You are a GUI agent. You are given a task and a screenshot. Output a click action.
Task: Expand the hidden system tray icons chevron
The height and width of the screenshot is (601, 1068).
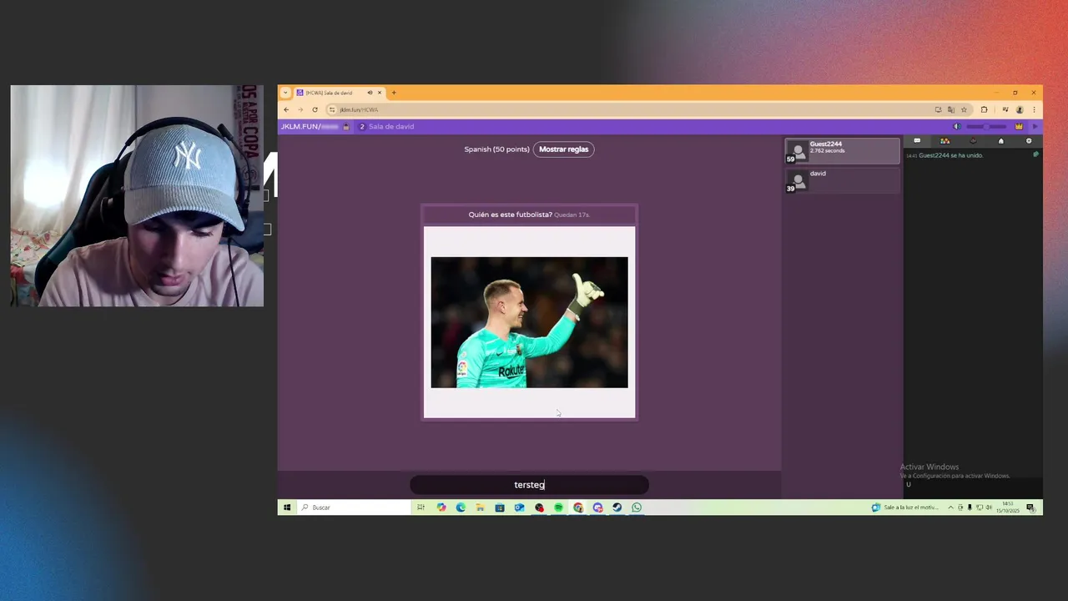[x=950, y=508]
